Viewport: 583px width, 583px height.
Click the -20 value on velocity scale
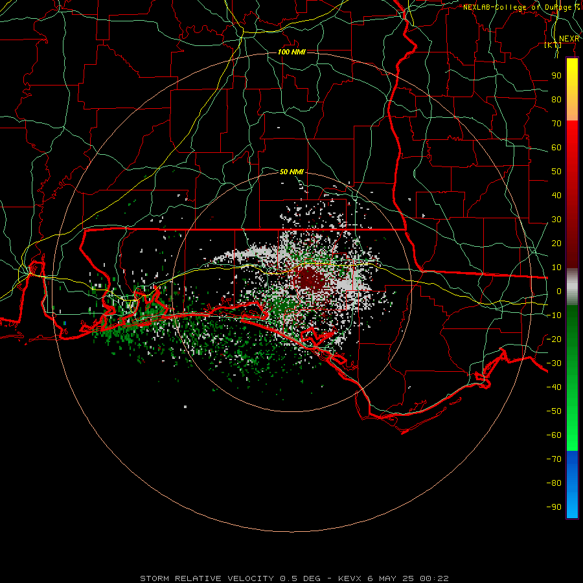[554, 339]
